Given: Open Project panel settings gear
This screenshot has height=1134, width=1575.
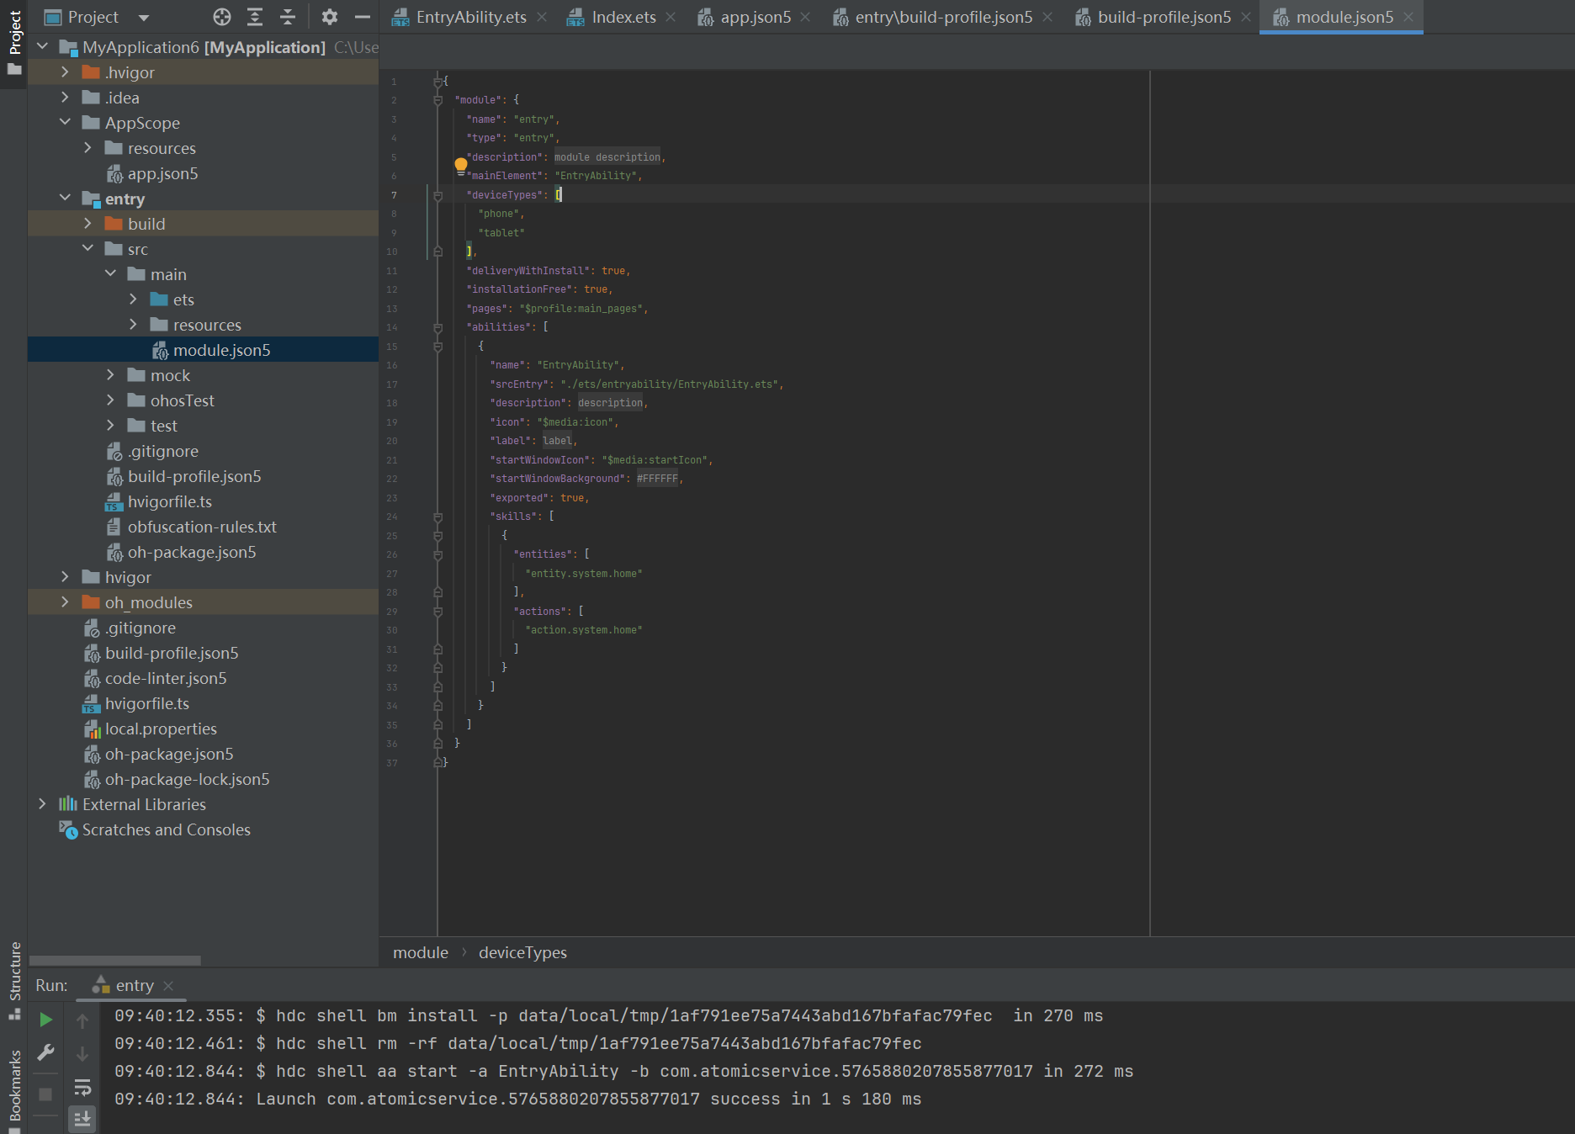Looking at the screenshot, I should click(x=330, y=17).
